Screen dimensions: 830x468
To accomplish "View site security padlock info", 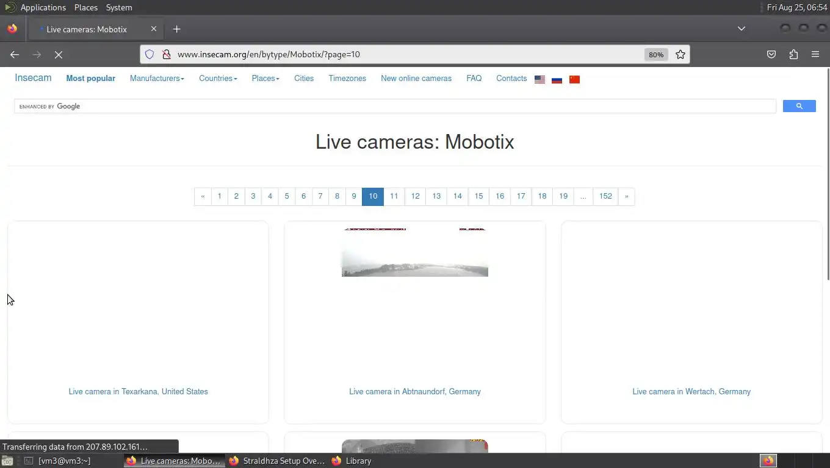I will pos(166,54).
